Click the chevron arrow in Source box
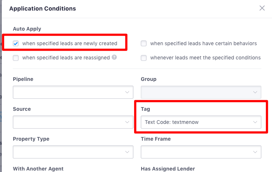Viewport: 272px width, 172px height. pos(127,122)
